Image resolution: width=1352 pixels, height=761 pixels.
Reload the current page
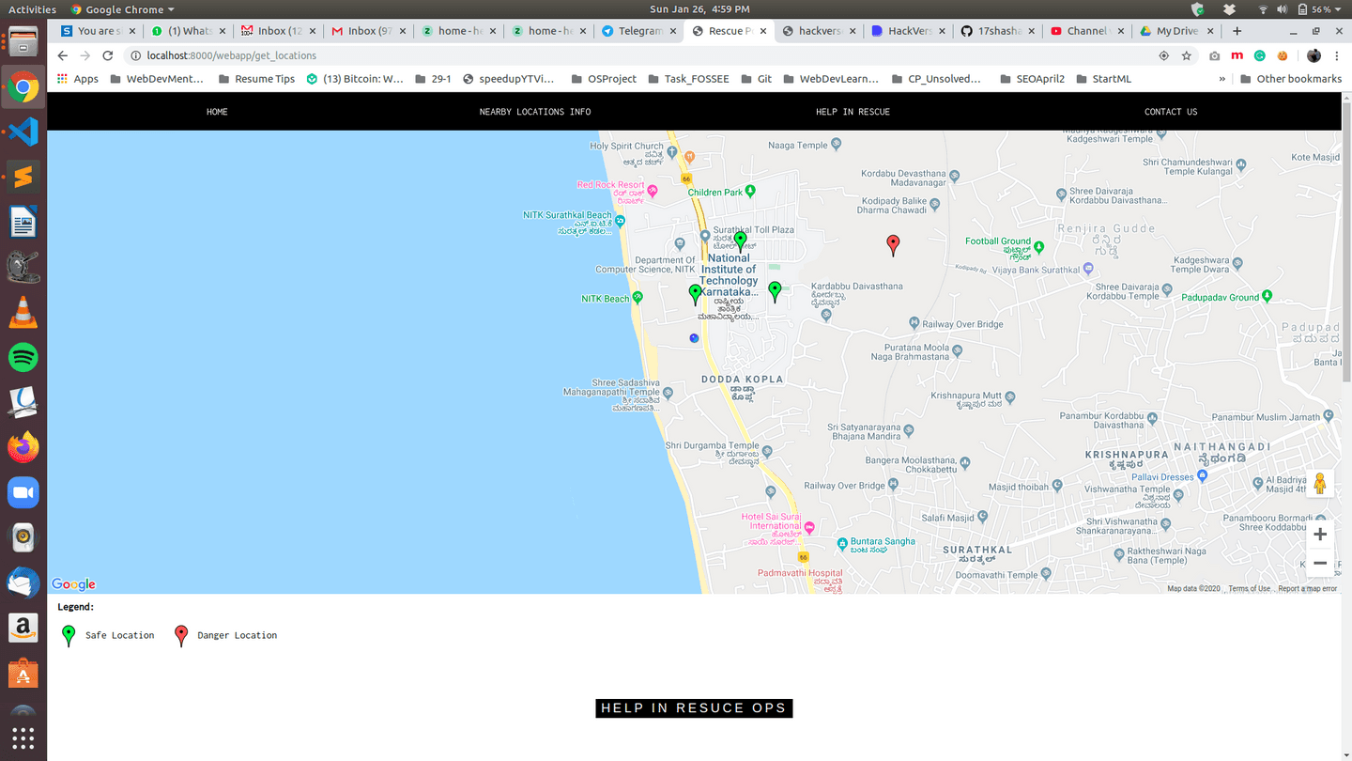click(108, 55)
